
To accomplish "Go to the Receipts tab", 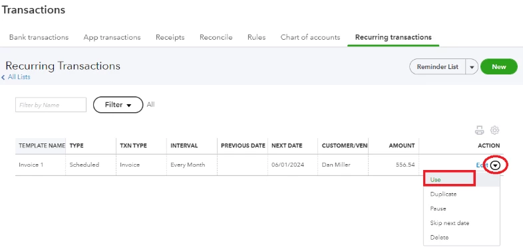I will click(x=170, y=37).
